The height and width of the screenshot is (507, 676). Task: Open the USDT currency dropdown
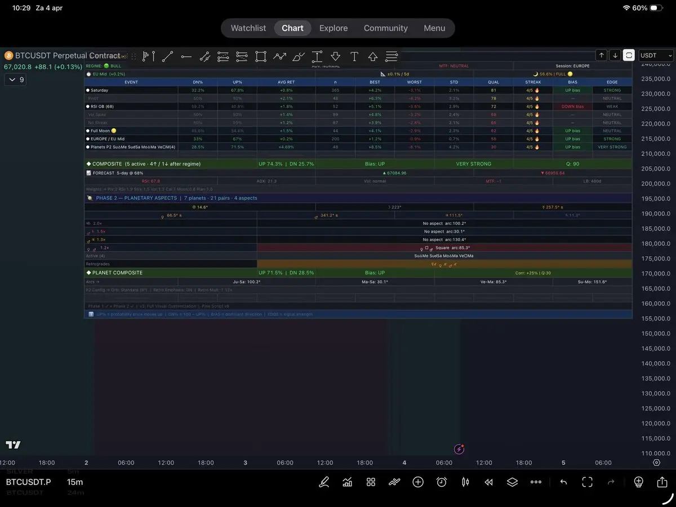[656, 55]
